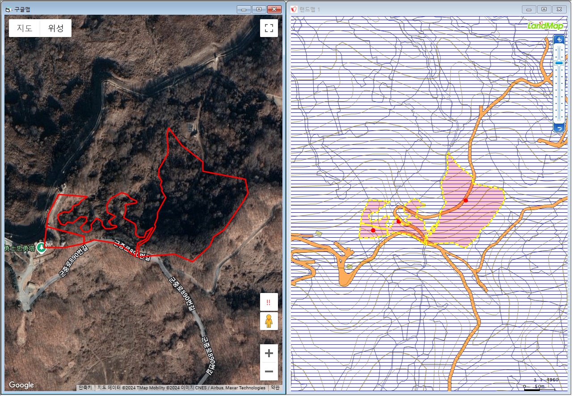
Task: Click the 구글맵 window title icon
Action: tap(8, 9)
